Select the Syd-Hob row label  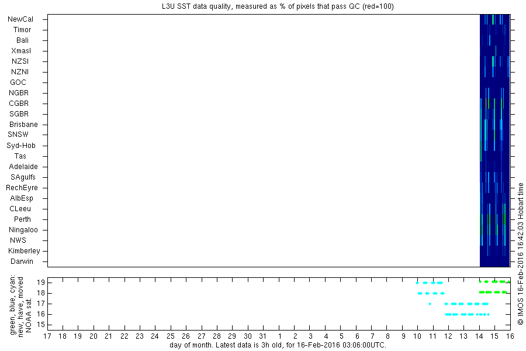[21, 146]
